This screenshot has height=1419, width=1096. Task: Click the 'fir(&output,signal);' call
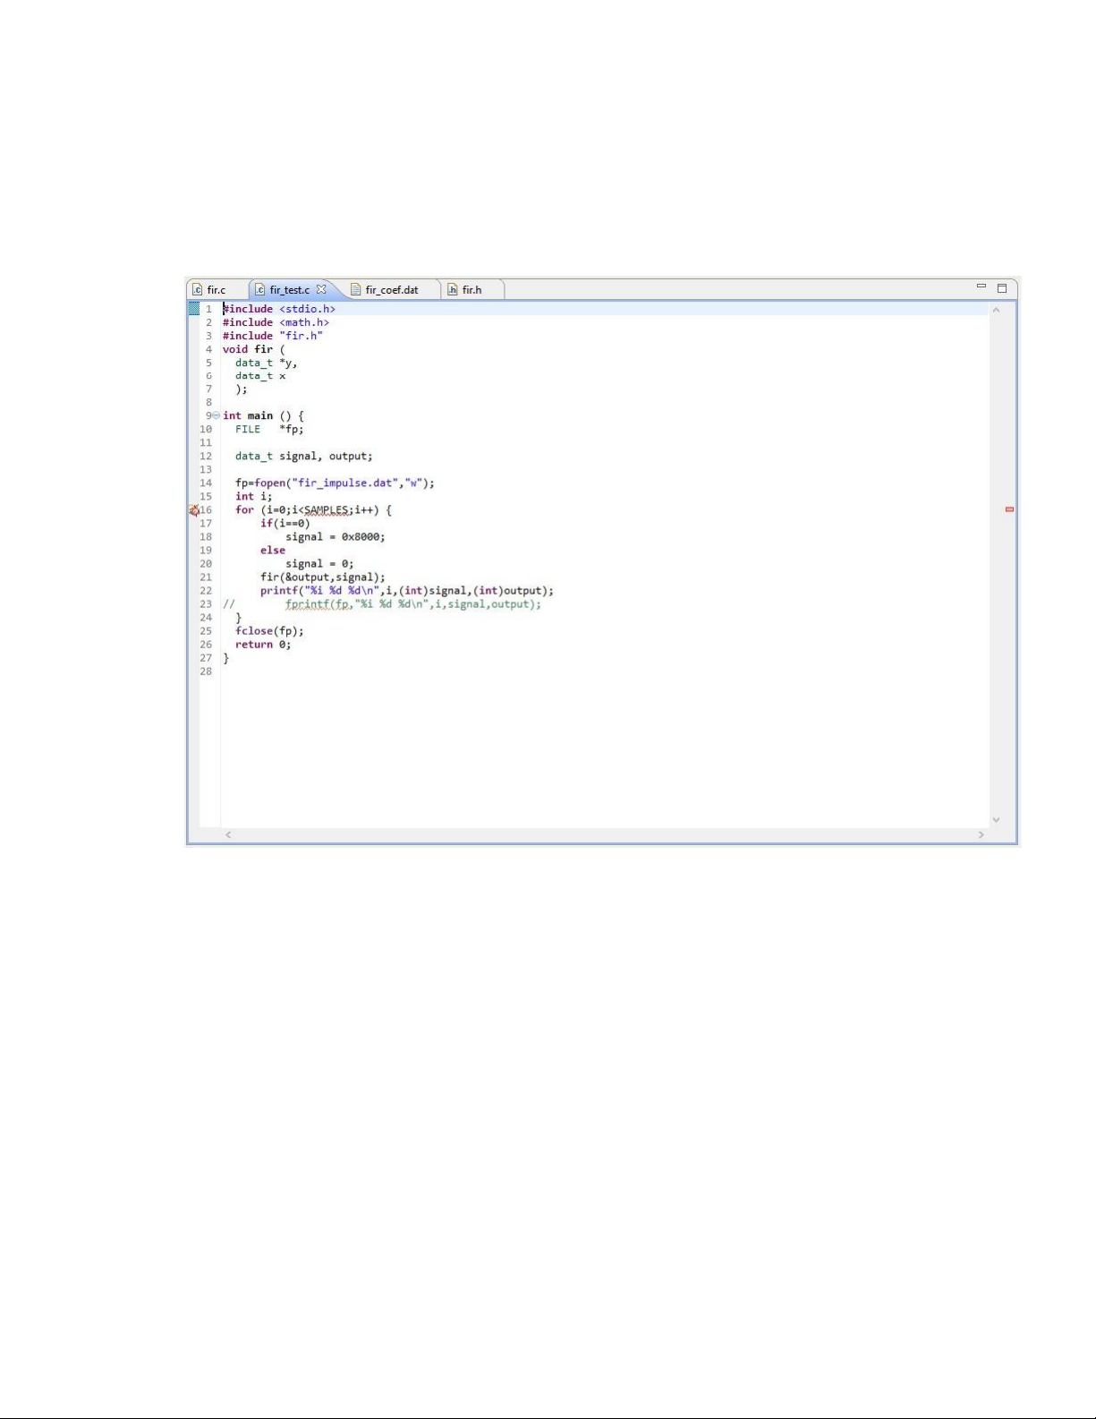click(323, 577)
